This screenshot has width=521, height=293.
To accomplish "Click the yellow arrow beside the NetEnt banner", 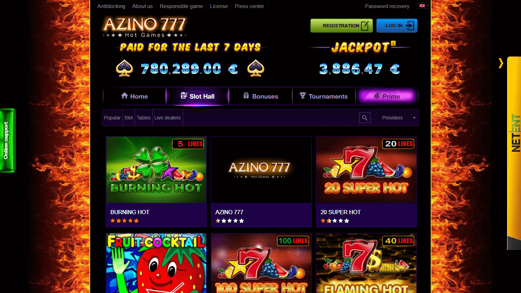I will pyautogui.click(x=501, y=63).
